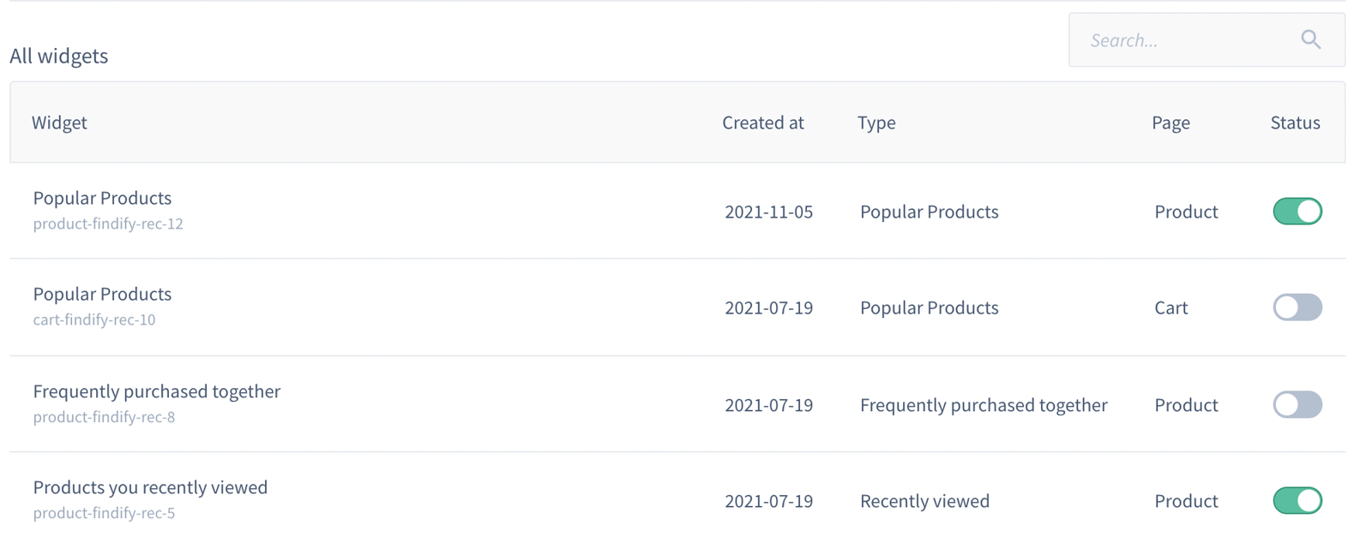Screen dimensions: 1372x543
Task: Sort by Widget column header
Action: [59, 122]
